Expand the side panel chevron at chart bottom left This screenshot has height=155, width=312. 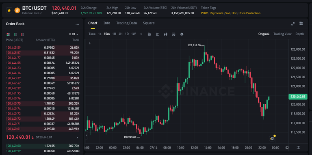pos(87,136)
